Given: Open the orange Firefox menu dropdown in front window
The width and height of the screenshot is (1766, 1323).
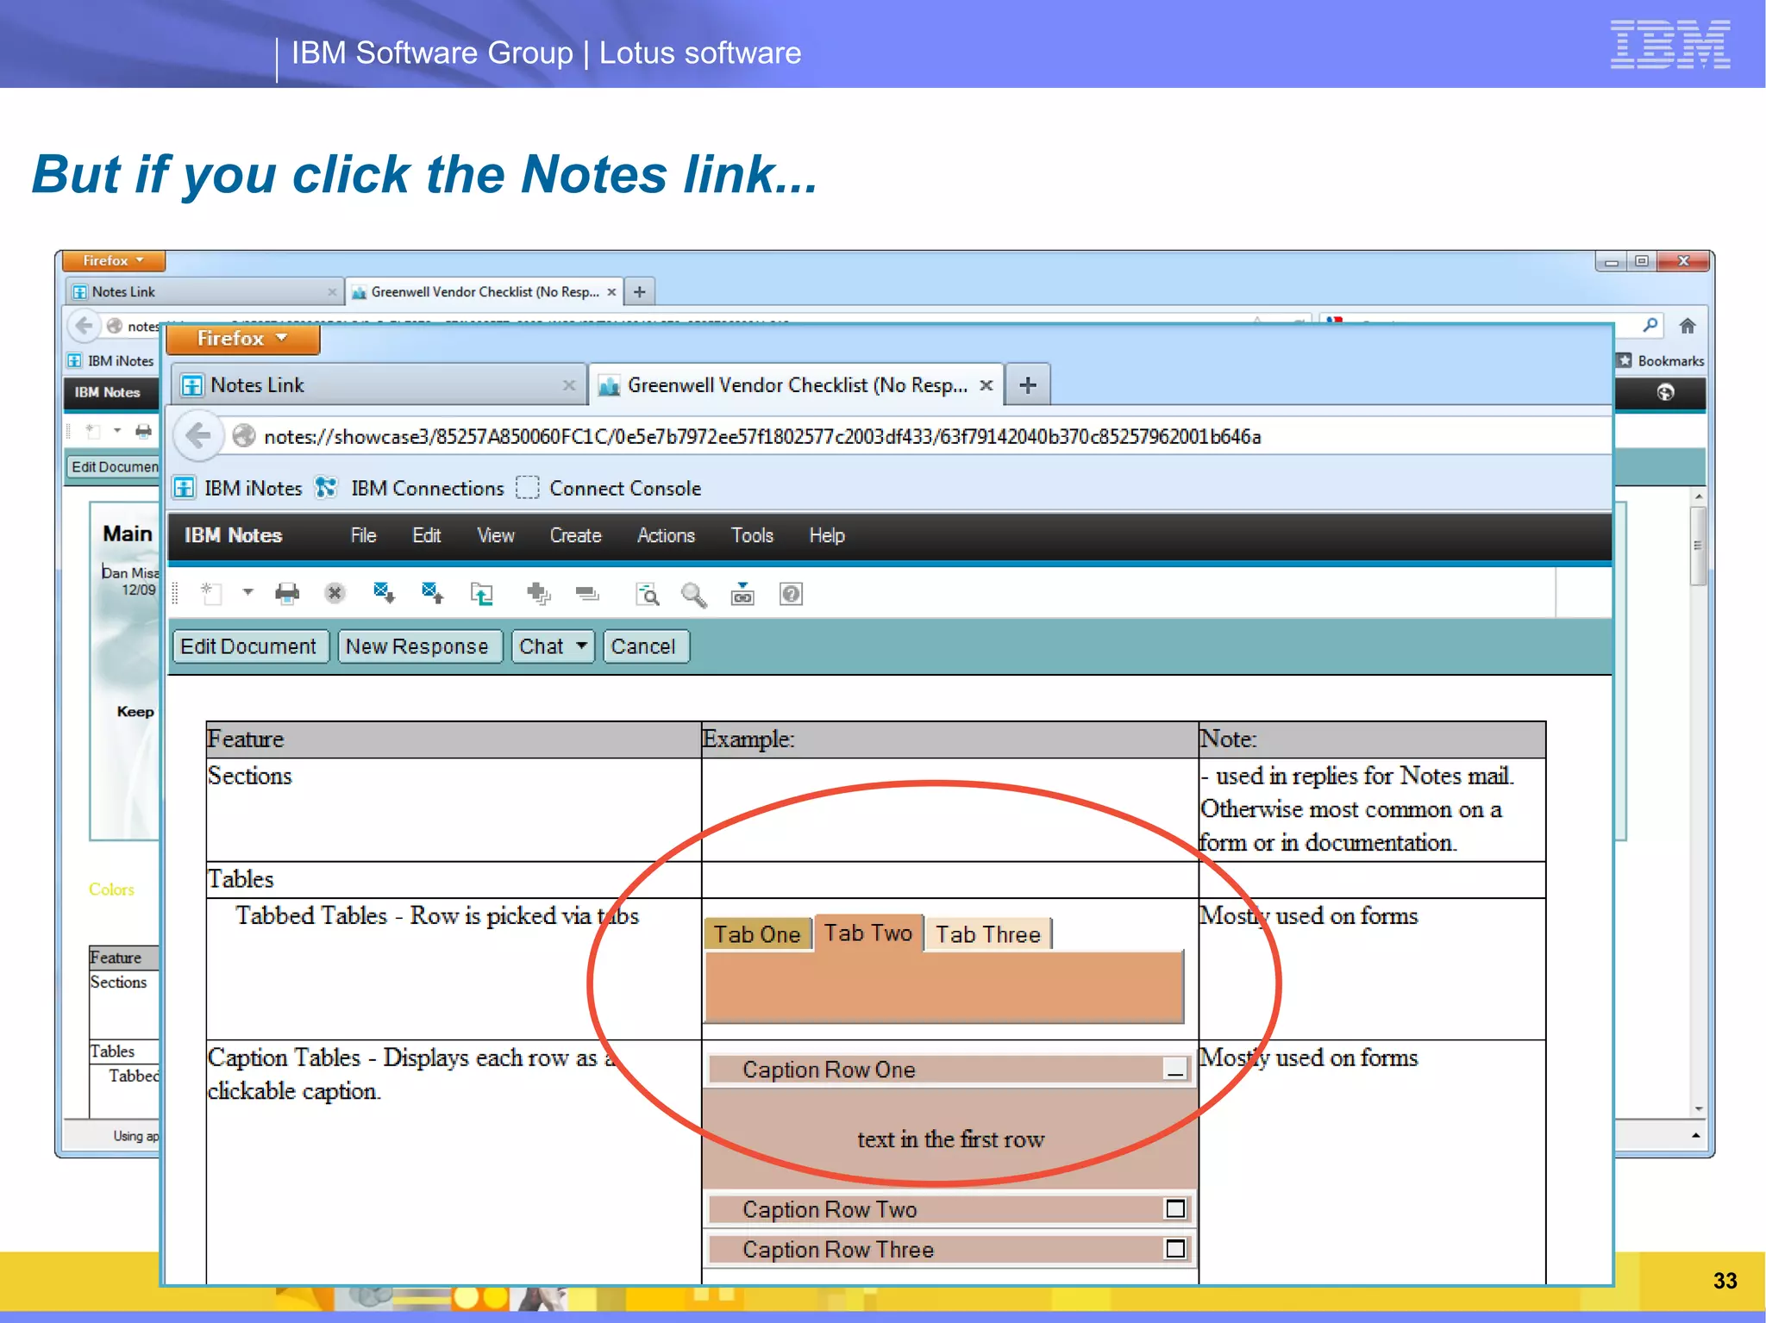Looking at the screenshot, I should coord(242,339).
